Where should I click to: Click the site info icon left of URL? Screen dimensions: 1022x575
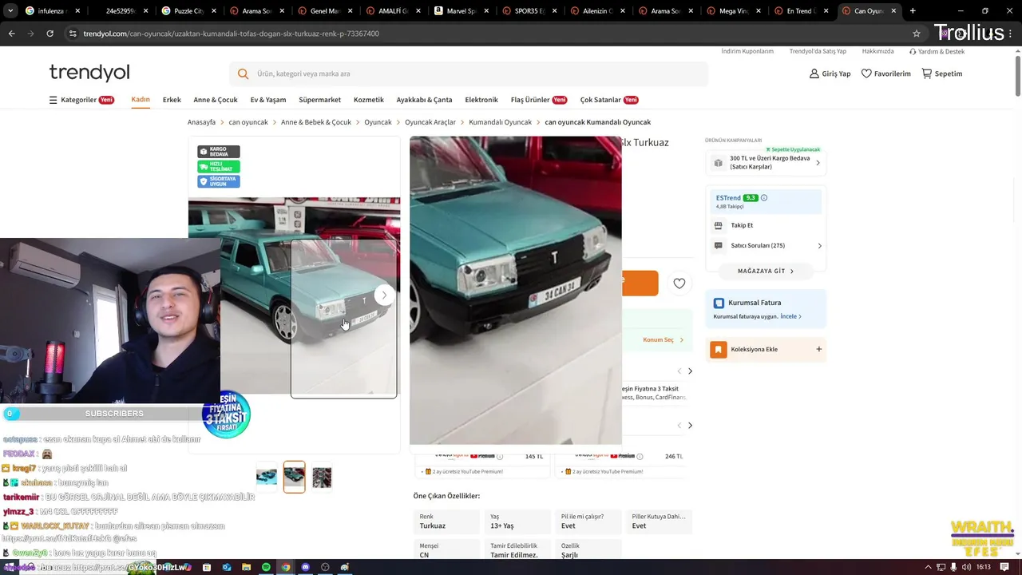point(73,34)
